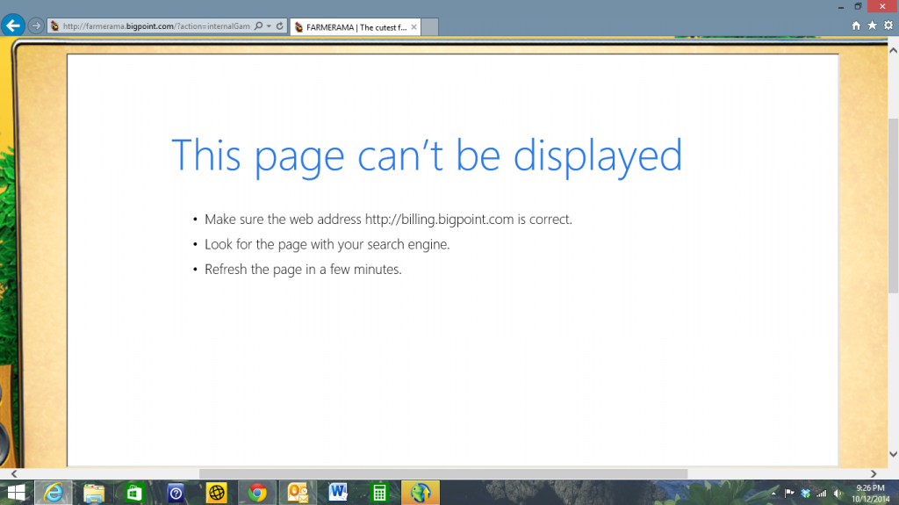Open the yellow globe taskbar icon
This screenshot has height=505, width=899.
216,493
